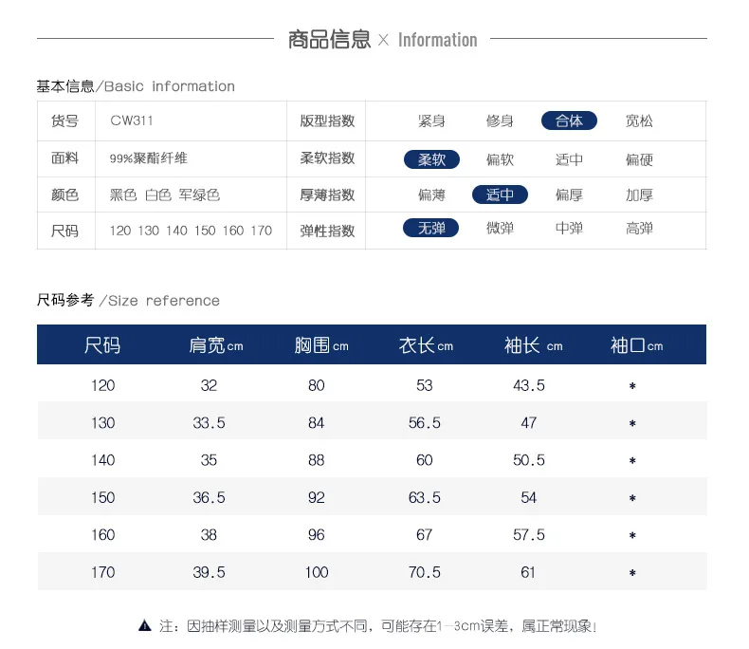Click the 尺码参考 Size reference heading
This screenshot has width=749, height=649.
128,300
